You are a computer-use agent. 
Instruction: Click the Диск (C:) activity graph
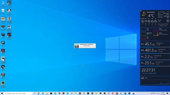[x=143, y=34]
